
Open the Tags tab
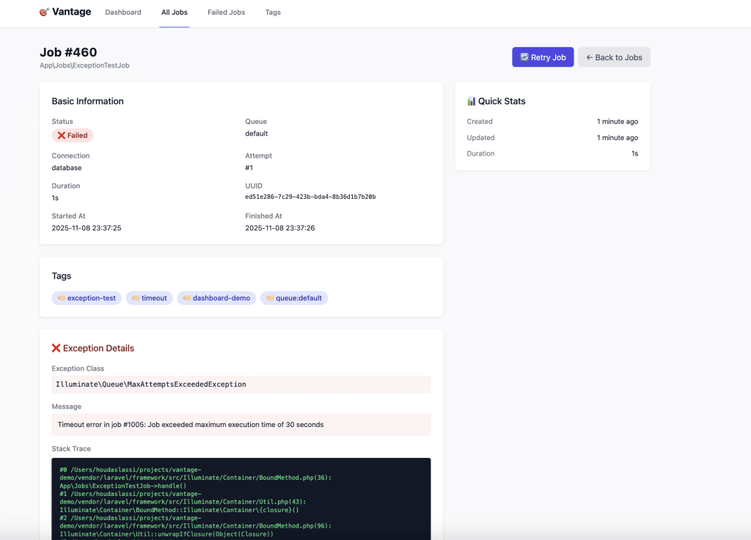coord(273,12)
